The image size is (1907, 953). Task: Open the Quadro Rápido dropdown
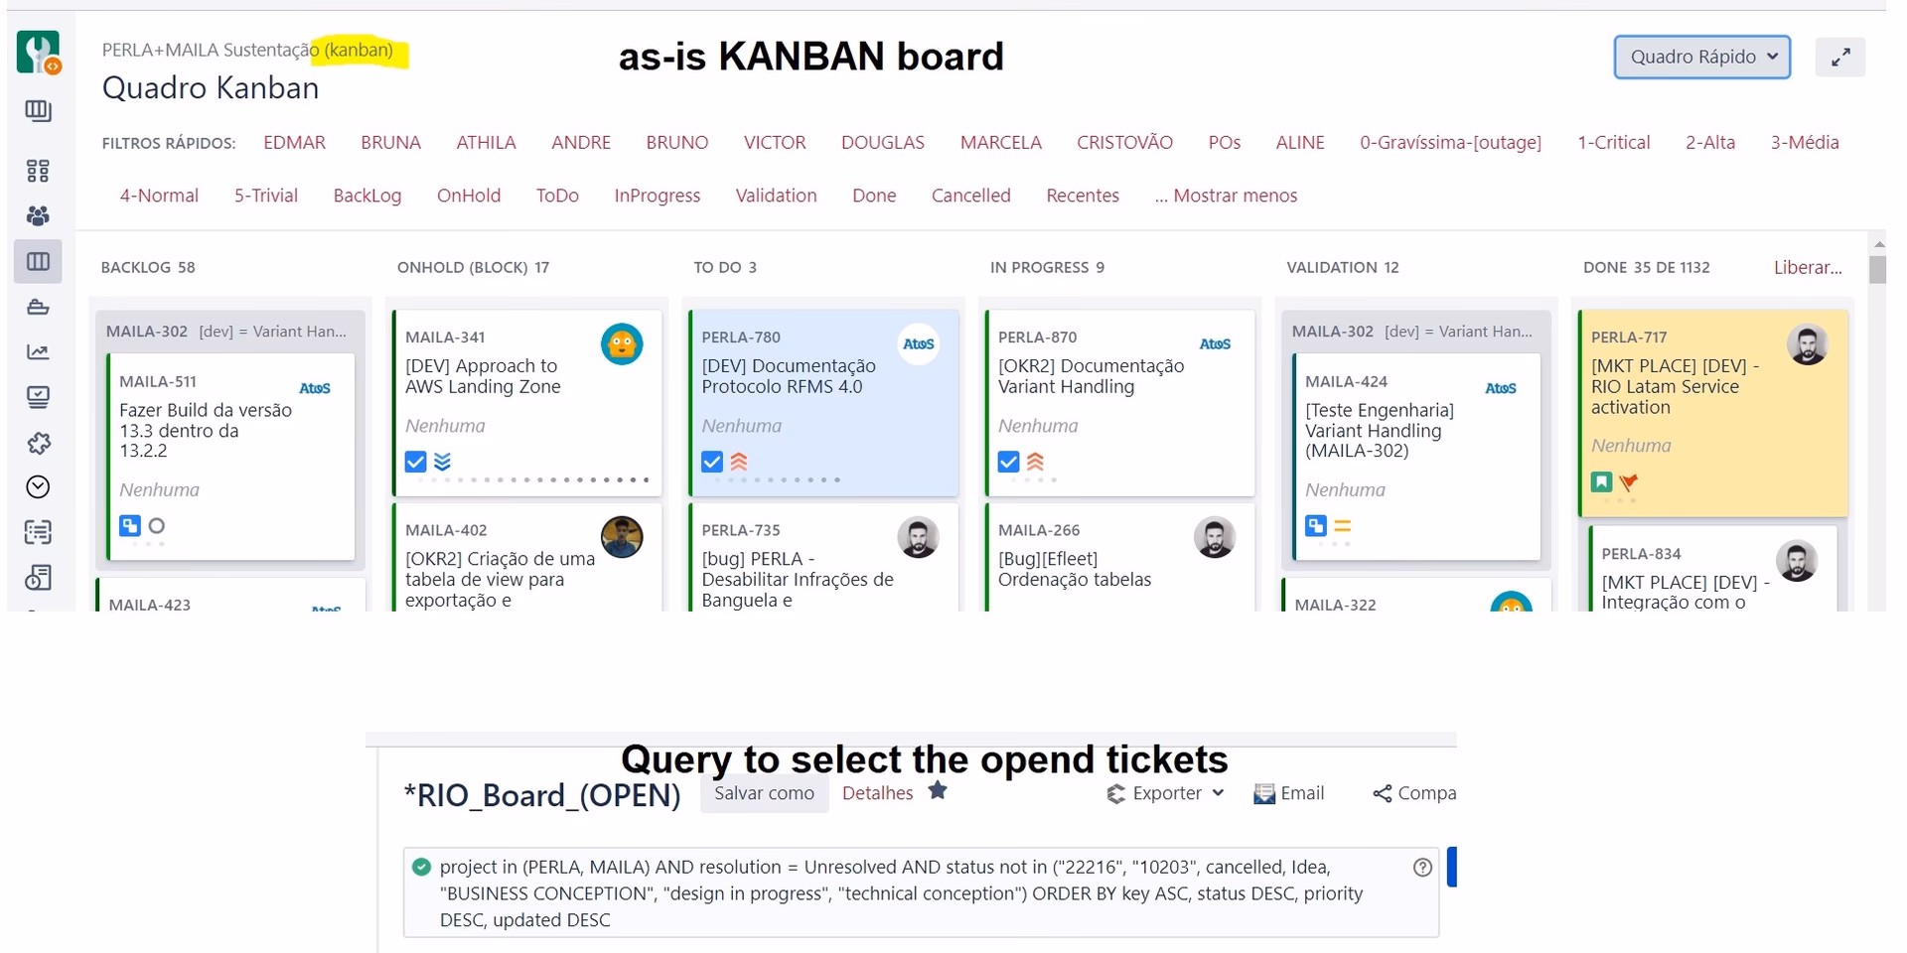pyautogui.click(x=1701, y=57)
